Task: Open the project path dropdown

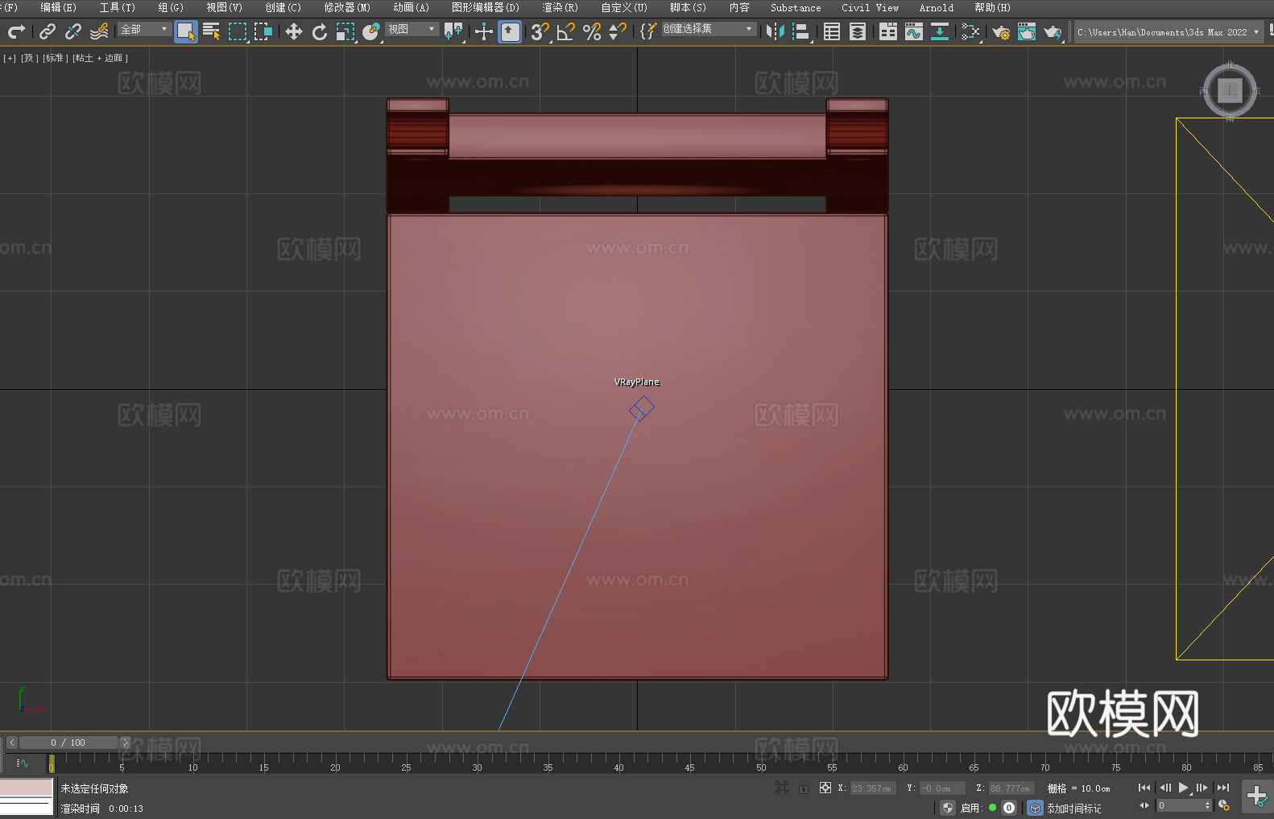Action: tap(1168, 32)
